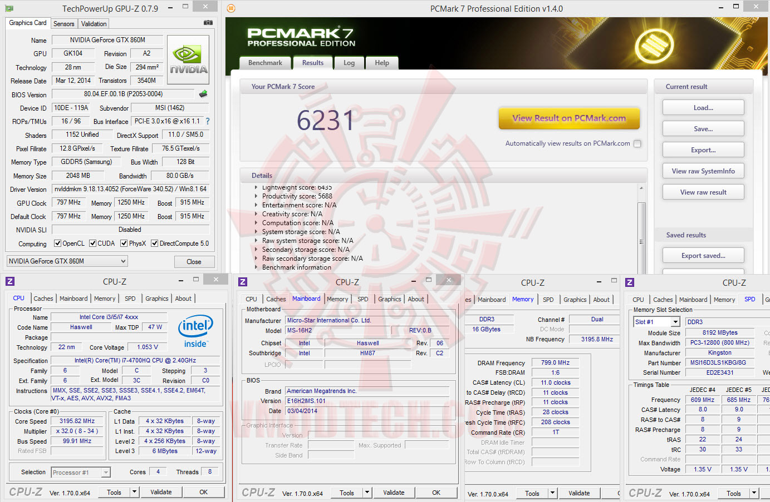Image resolution: width=770 pixels, height=502 pixels.
Task: Expand the Productivity score detail row
Action: (256, 196)
